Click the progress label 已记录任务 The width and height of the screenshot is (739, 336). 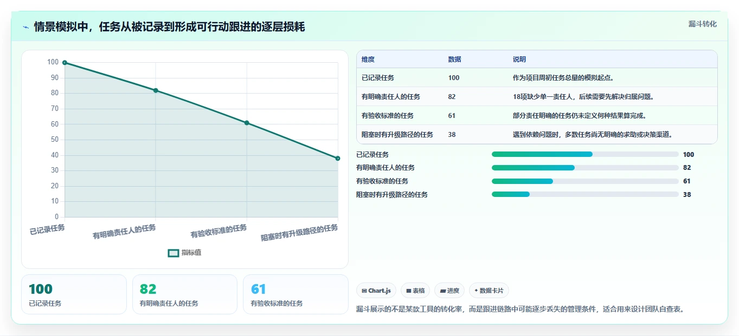point(372,155)
